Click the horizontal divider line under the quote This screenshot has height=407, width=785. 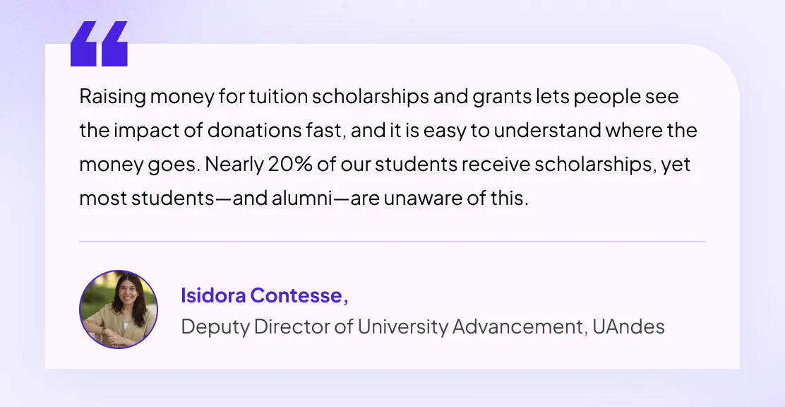point(393,242)
